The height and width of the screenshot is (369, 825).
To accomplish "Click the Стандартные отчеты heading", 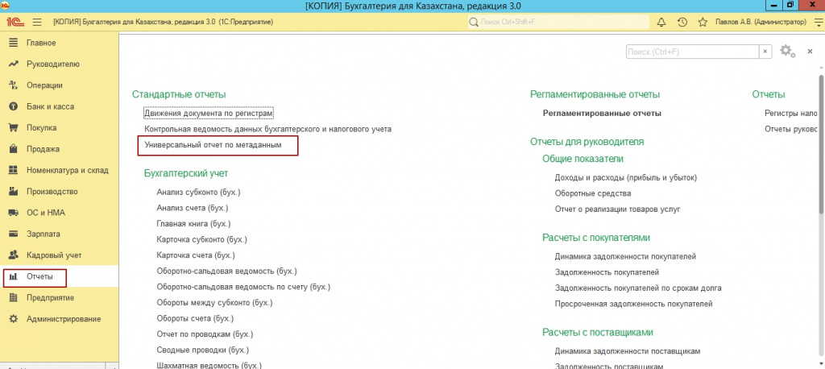I will pos(179,95).
